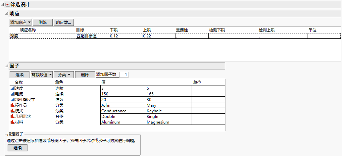The width and height of the screenshot is (342, 156).
Task: Click the Aluminum level cell
Action: click(123, 123)
